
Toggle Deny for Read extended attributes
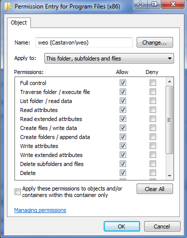[x=153, y=119]
